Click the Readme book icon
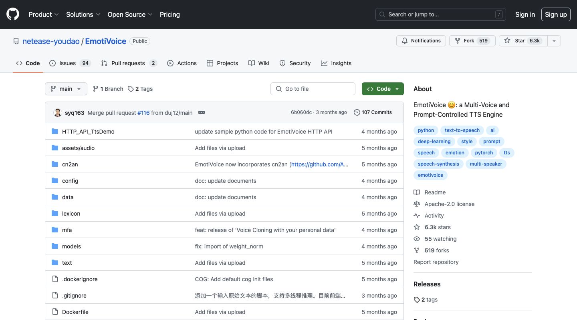This screenshot has width=577, height=320. (x=417, y=192)
